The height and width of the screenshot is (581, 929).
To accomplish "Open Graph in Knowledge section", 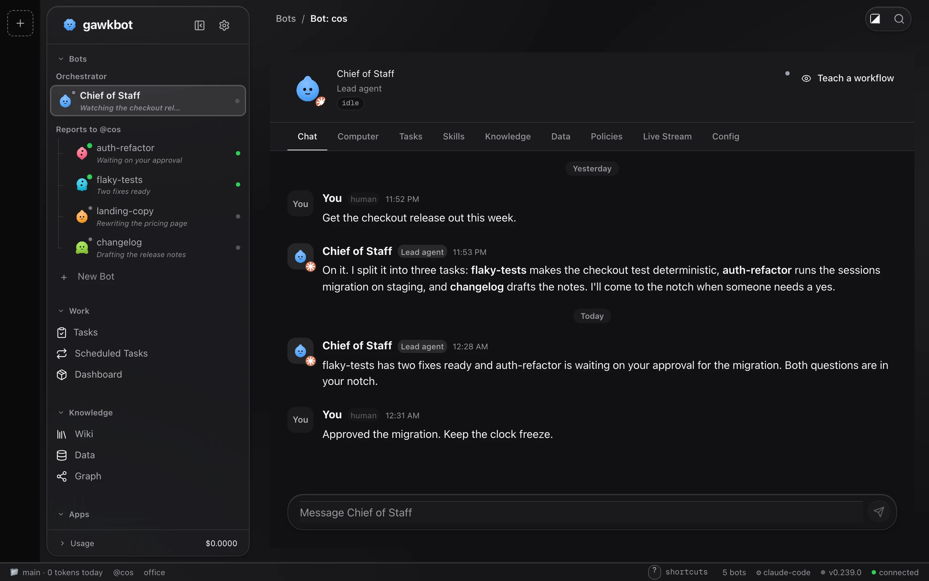I will (x=88, y=476).
